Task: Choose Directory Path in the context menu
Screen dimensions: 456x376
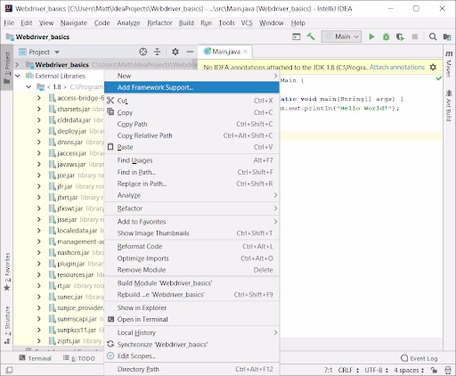Action: (x=191, y=369)
